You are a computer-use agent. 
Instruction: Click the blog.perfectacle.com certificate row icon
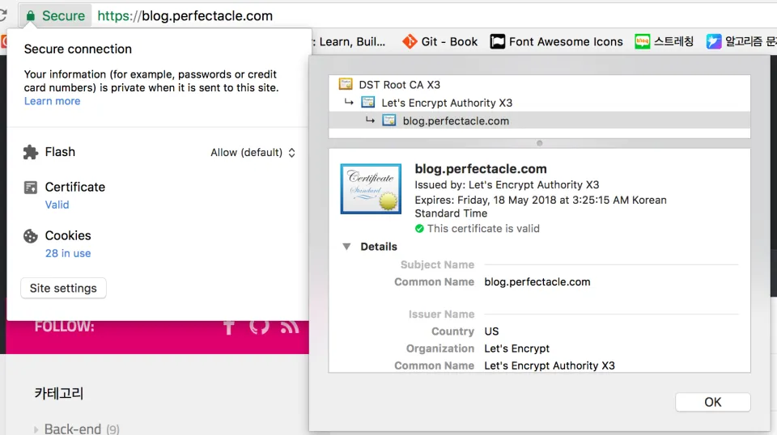point(389,120)
